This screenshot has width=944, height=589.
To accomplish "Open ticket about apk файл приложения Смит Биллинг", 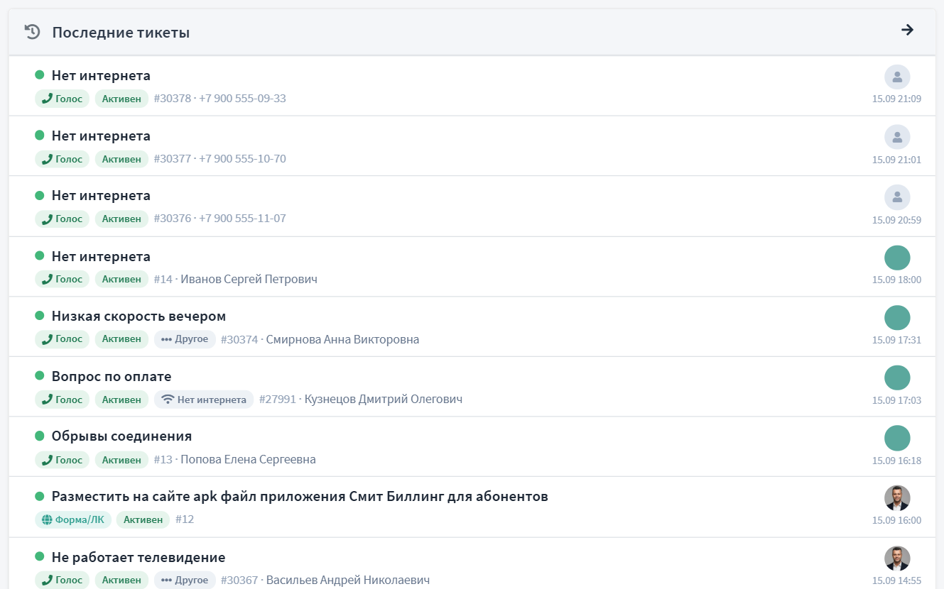I will tap(300, 497).
